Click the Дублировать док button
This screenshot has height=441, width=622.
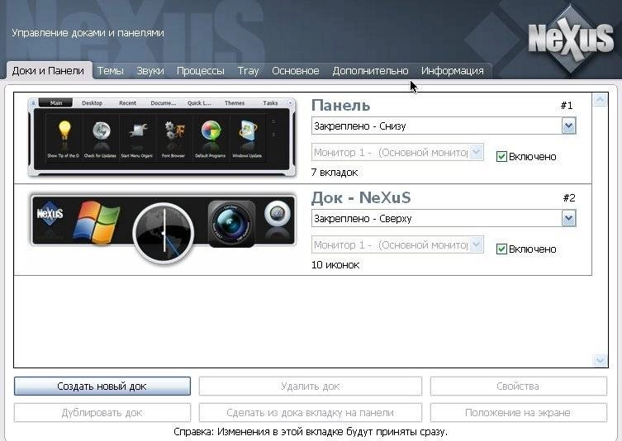[x=102, y=413]
